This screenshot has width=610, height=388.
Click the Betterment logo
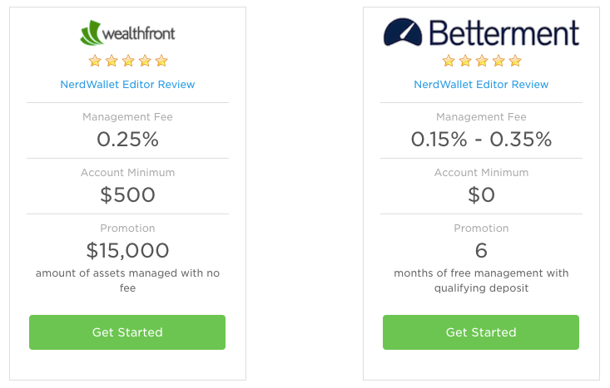(481, 33)
